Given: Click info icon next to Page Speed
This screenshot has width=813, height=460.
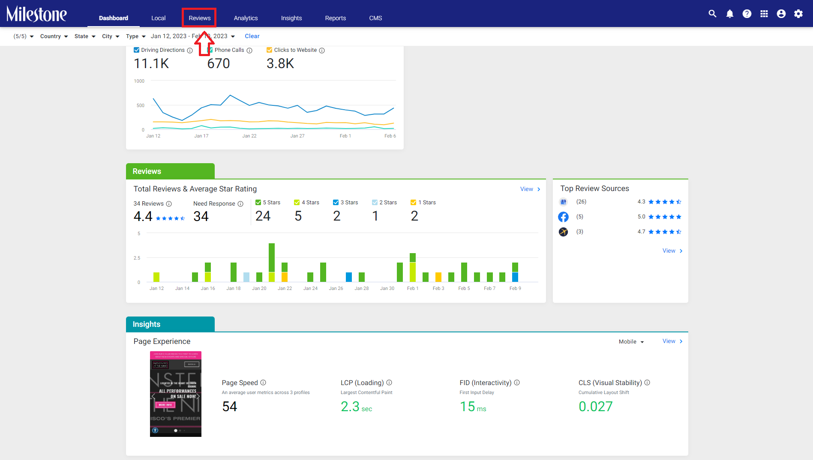Looking at the screenshot, I should pos(263,382).
